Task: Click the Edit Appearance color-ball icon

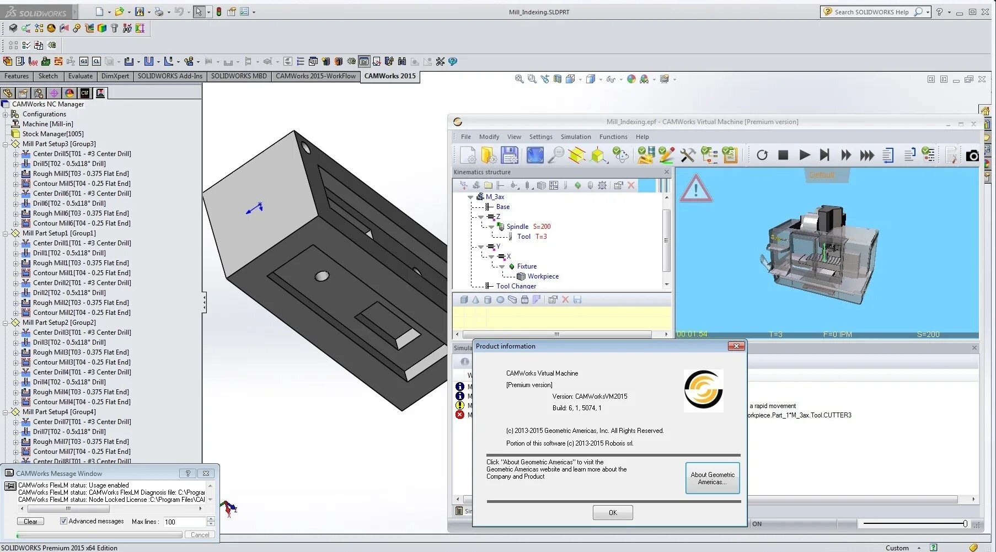Action: click(x=631, y=79)
